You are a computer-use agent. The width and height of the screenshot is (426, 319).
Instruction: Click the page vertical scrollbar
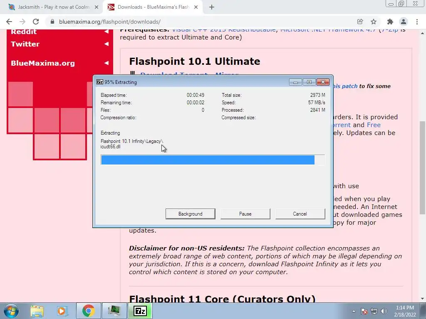pos(422,167)
